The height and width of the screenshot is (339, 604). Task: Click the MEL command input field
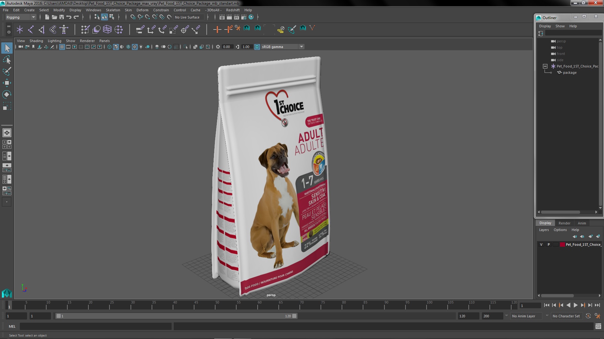coord(95,326)
